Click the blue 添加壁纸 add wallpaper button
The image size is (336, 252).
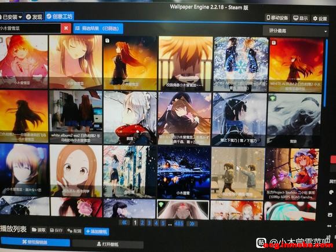(97, 231)
